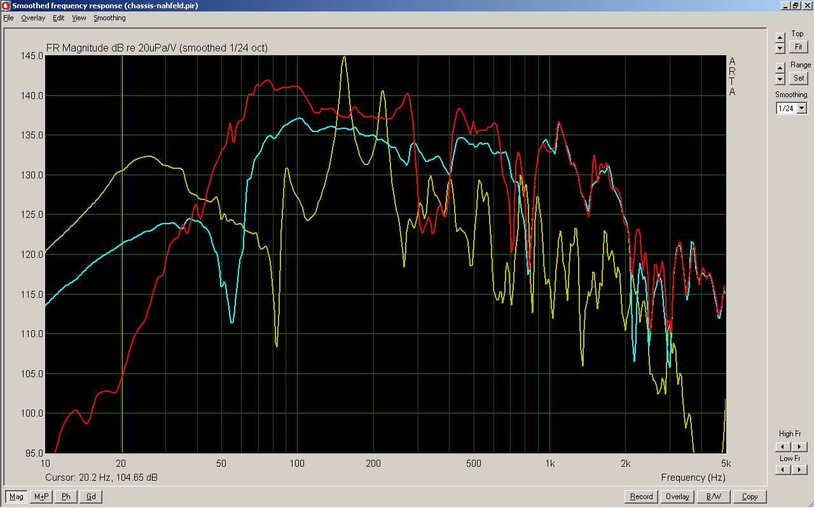
Task: Switch to Ph phase view
Action: [x=66, y=497]
